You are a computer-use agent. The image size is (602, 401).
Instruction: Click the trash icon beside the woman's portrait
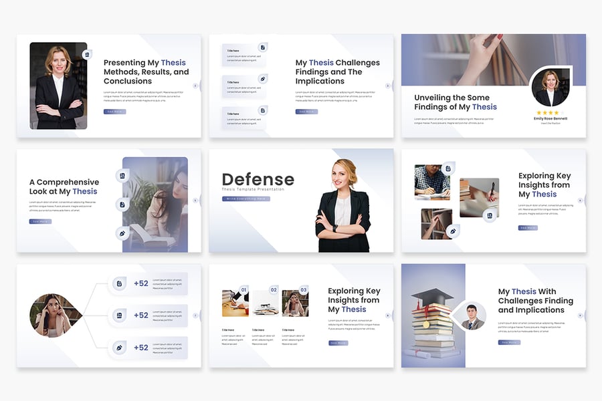pyautogui.click(x=87, y=54)
